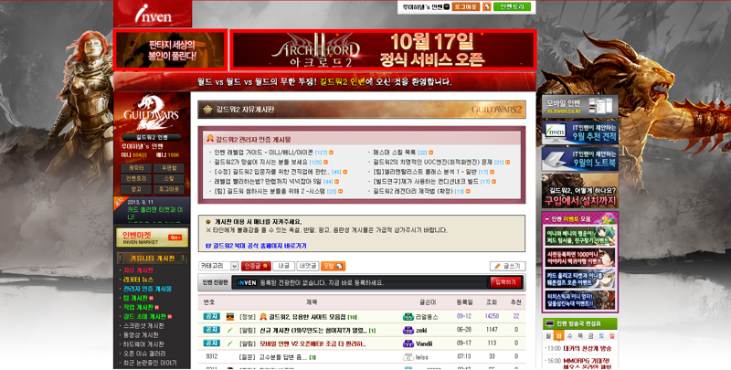Click the 내글 filter button
731x370 pixels.
(283, 266)
